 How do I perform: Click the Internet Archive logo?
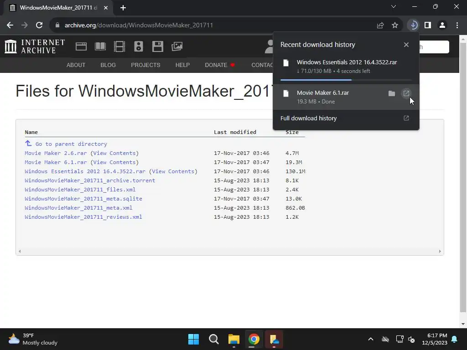pos(35,46)
